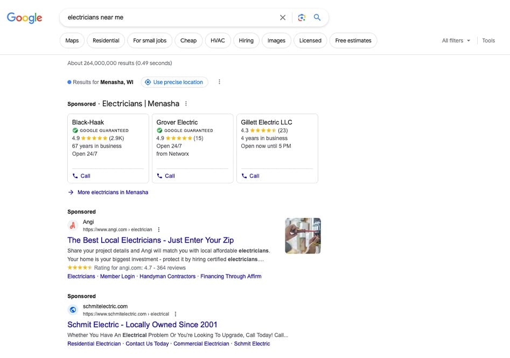
Task: Select the Maps filter chip
Action: click(72, 40)
